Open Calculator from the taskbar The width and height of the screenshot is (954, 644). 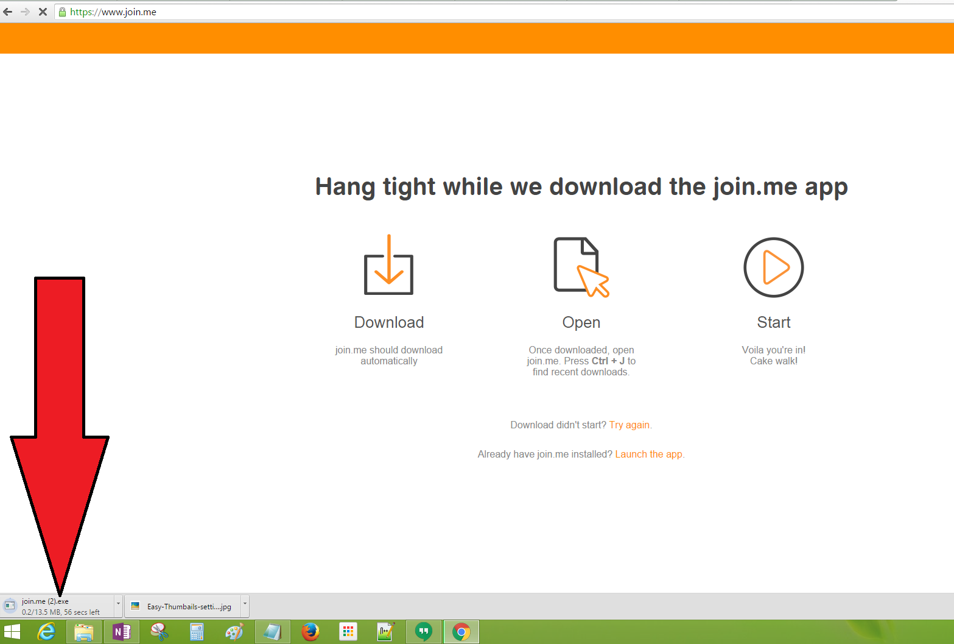coord(197,632)
